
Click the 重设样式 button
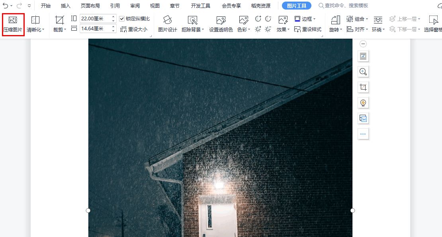(308, 29)
